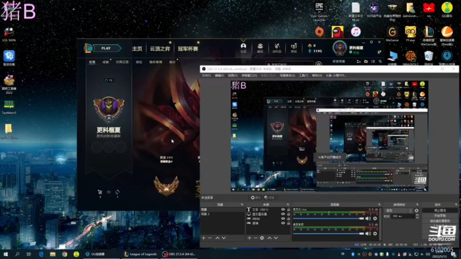Open the profile icon in League navigation
Screen dimensions: 461x259
243,48
